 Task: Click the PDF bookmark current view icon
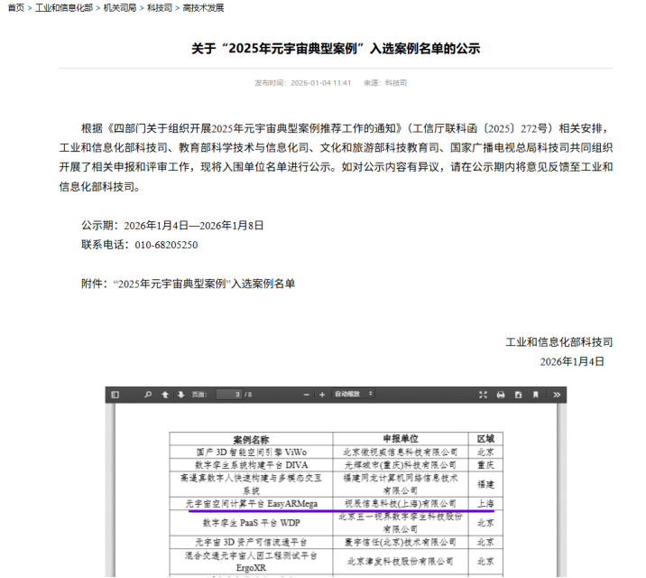536,395
